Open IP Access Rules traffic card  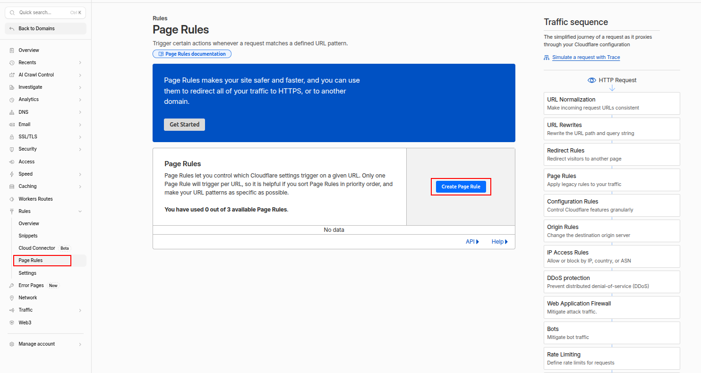(x=612, y=256)
